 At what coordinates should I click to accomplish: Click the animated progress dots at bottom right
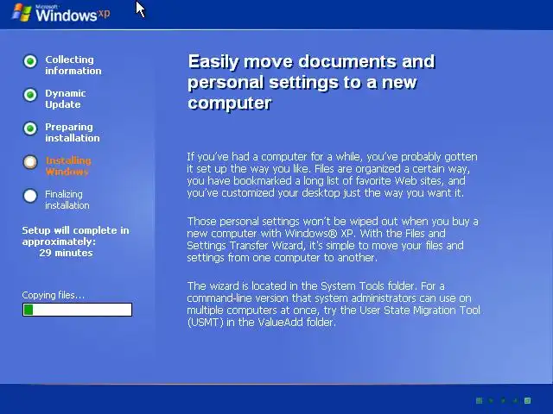(503, 400)
